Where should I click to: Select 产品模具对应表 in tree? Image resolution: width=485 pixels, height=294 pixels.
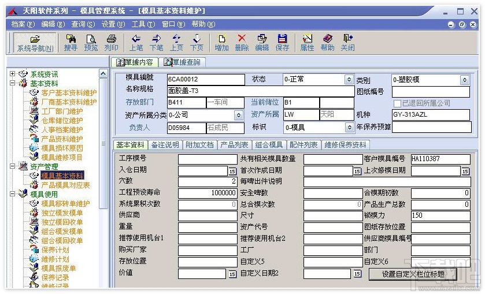tap(65, 185)
